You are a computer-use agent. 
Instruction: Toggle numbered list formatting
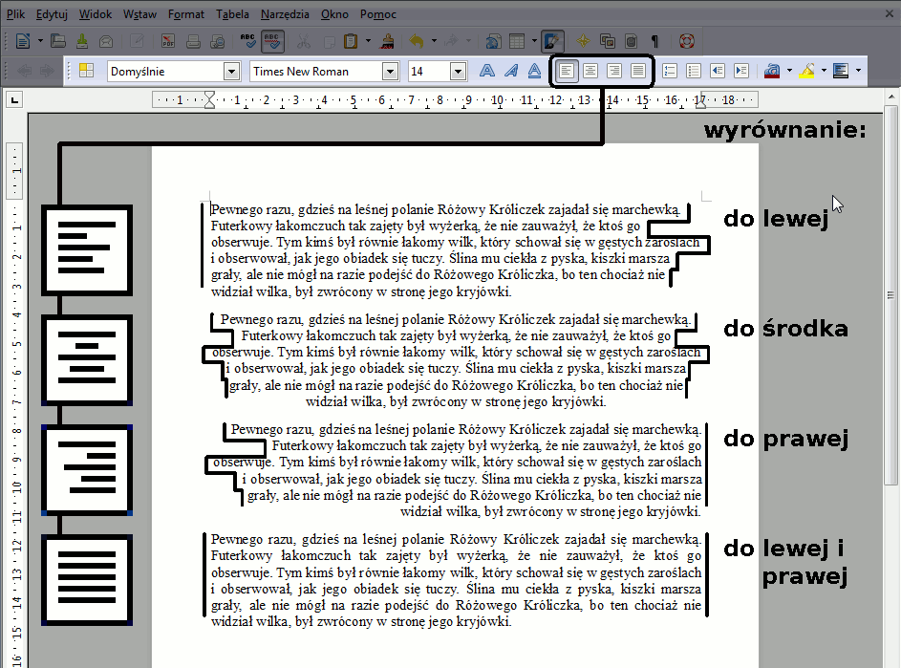670,71
